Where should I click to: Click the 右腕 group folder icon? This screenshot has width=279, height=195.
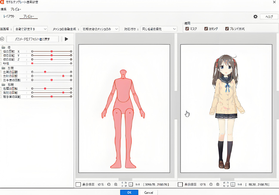click(x=3, y=85)
